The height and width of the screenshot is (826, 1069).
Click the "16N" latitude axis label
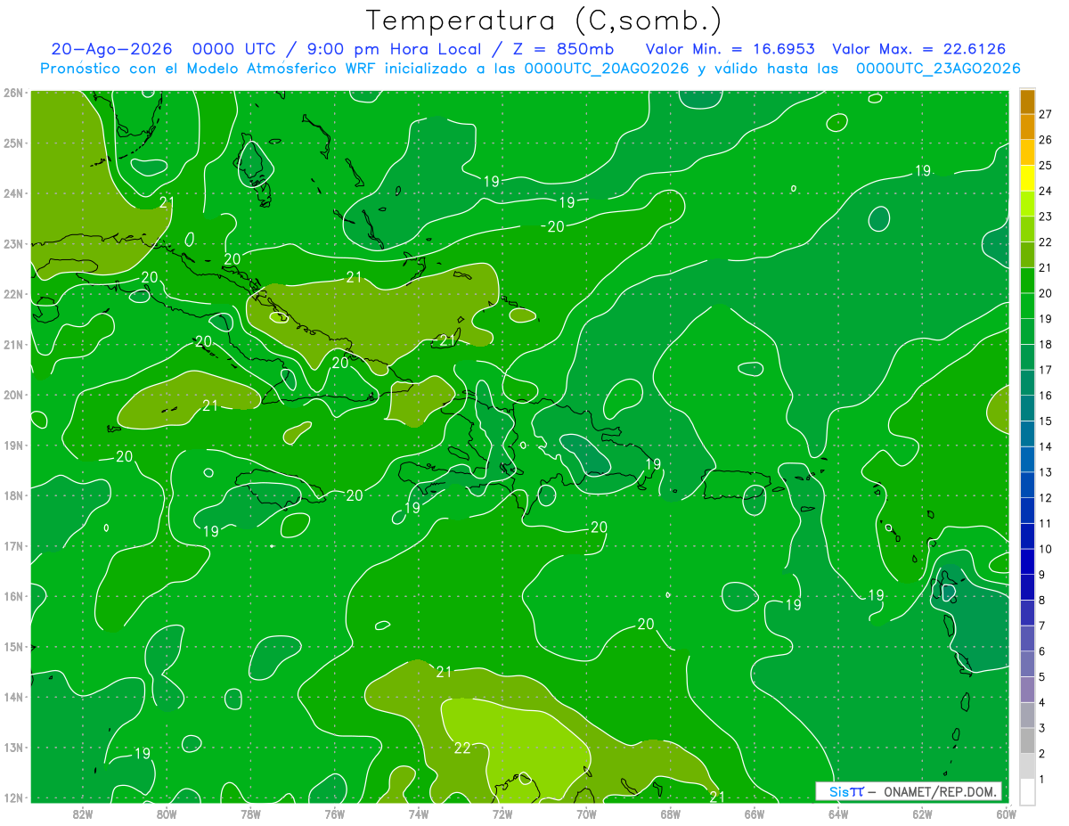(x=13, y=596)
